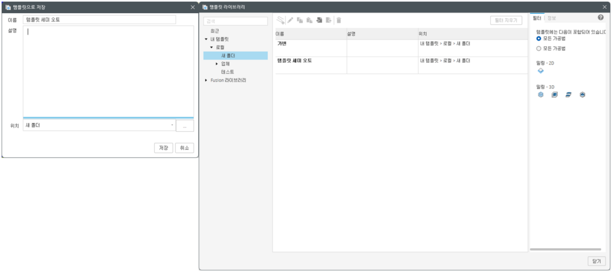Switch to the 필터 tab

coord(537,18)
